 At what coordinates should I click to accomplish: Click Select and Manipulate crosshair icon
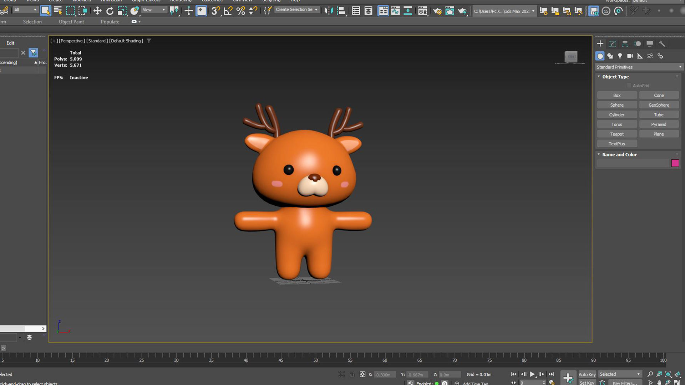click(189, 11)
